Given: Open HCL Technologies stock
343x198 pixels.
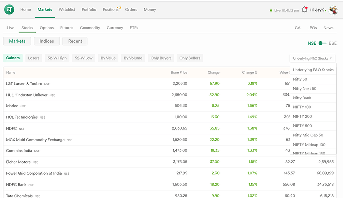Looking at the screenshot, I should 147,117.
